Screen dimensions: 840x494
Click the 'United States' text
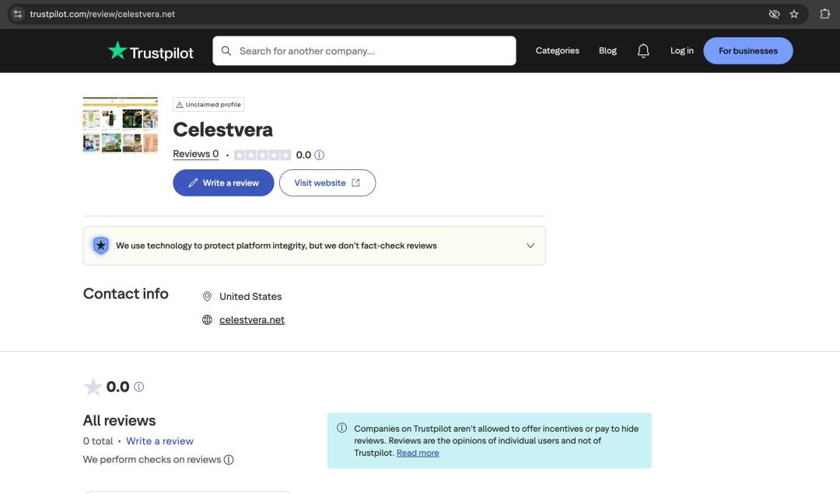click(x=250, y=297)
